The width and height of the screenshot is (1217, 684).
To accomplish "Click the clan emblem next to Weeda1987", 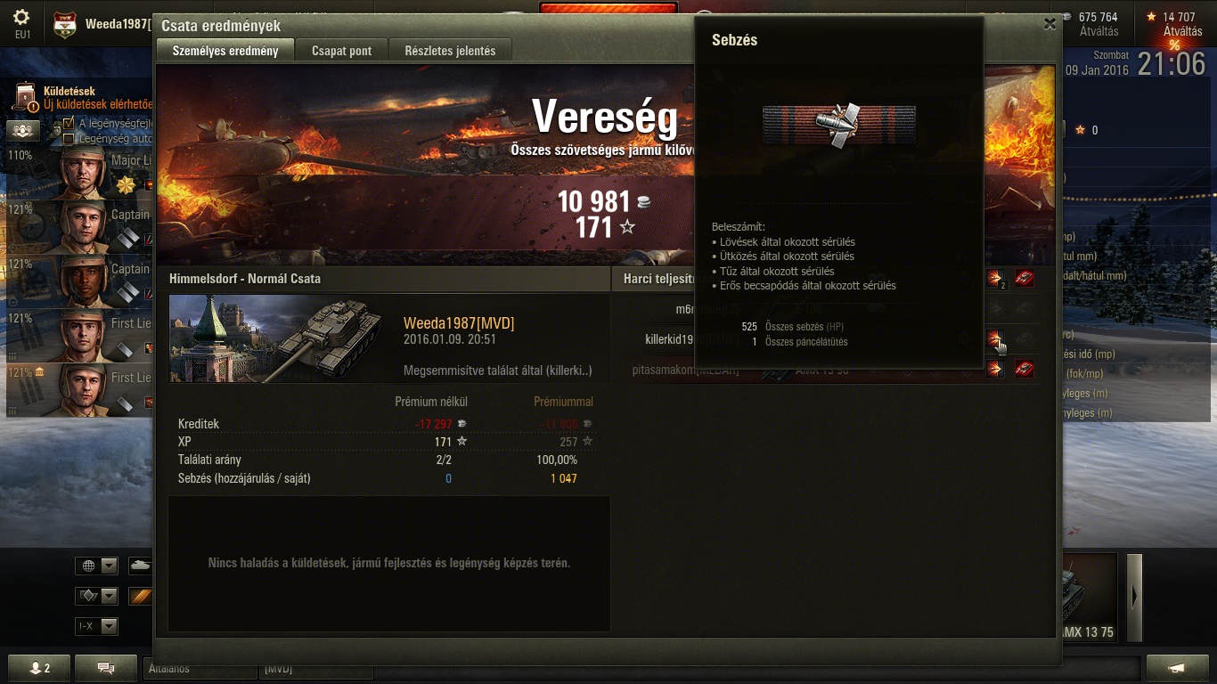I will [x=64, y=25].
